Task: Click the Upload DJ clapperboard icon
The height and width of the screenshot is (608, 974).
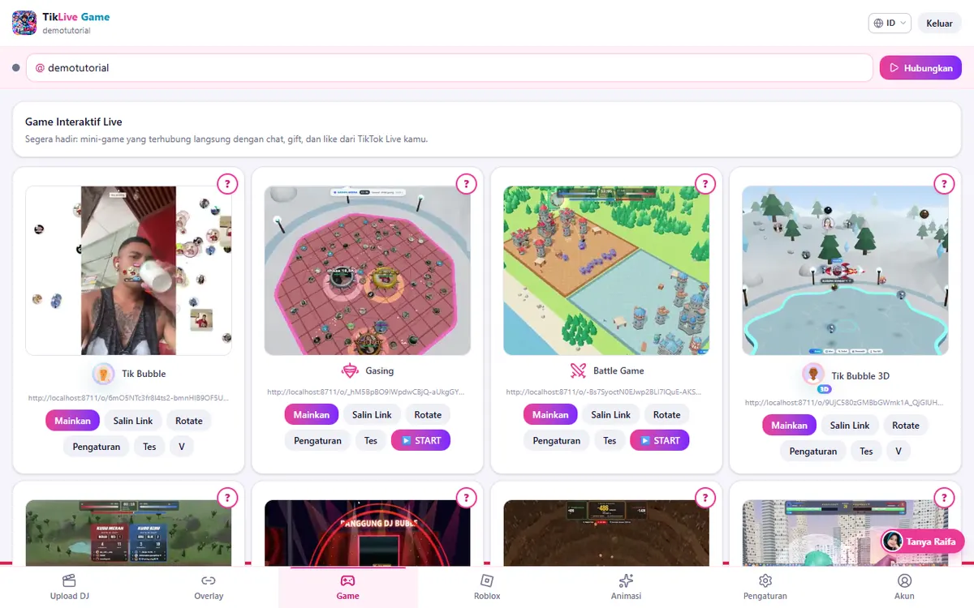Action: [x=69, y=580]
